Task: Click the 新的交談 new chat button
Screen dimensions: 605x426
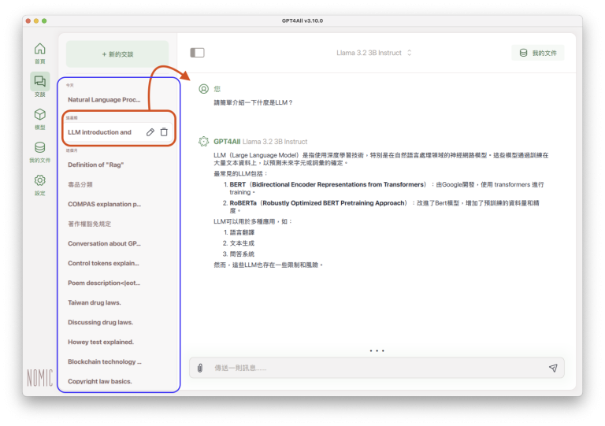Action: tap(117, 54)
